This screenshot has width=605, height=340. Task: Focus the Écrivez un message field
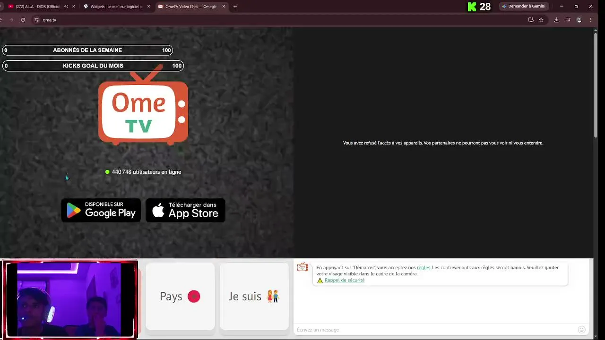(x=435, y=330)
